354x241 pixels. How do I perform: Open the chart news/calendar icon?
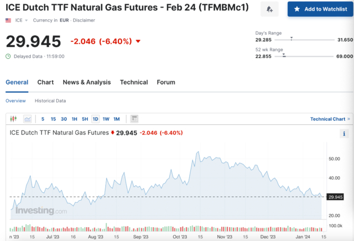(133, 119)
